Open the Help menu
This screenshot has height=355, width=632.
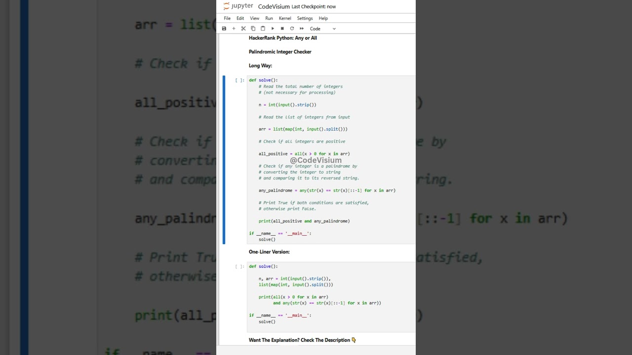point(323,18)
